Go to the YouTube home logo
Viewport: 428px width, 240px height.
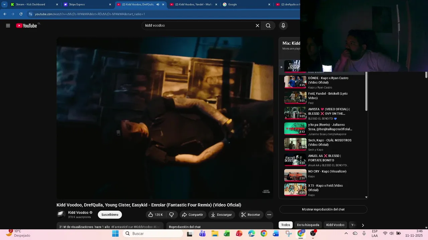(x=26, y=26)
